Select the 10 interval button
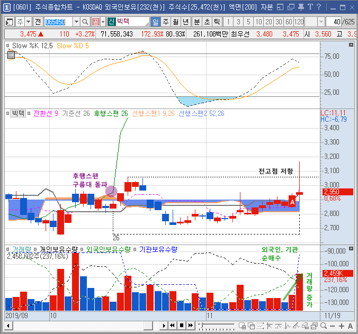Image resolution: width=358 pixels, height=334 pixels. click(258, 22)
